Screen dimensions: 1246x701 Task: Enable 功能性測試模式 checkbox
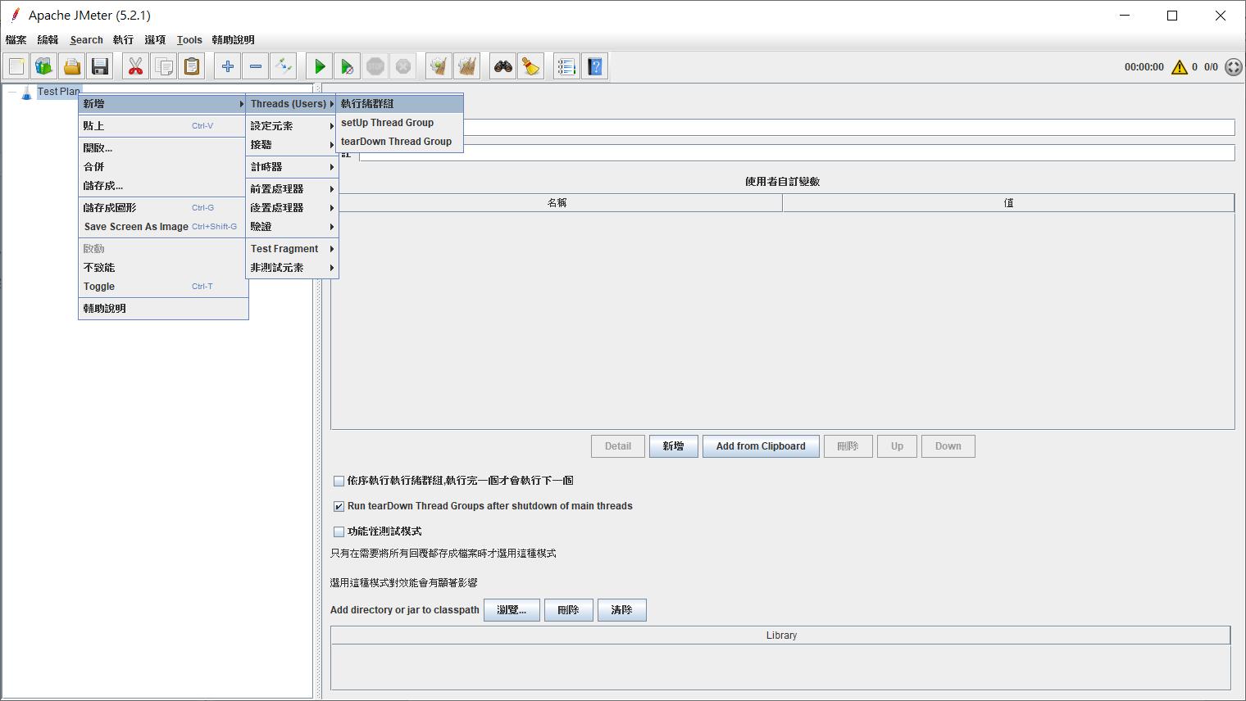click(x=339, y=531)
